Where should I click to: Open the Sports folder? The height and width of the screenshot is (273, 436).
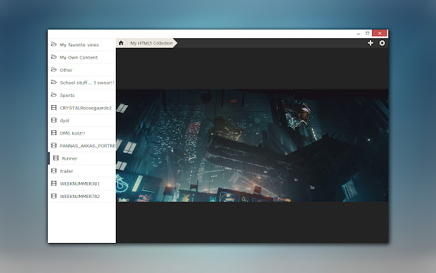82,95
